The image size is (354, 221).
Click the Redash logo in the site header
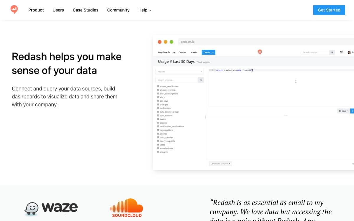pyautogui.click(x=14, y=10)
